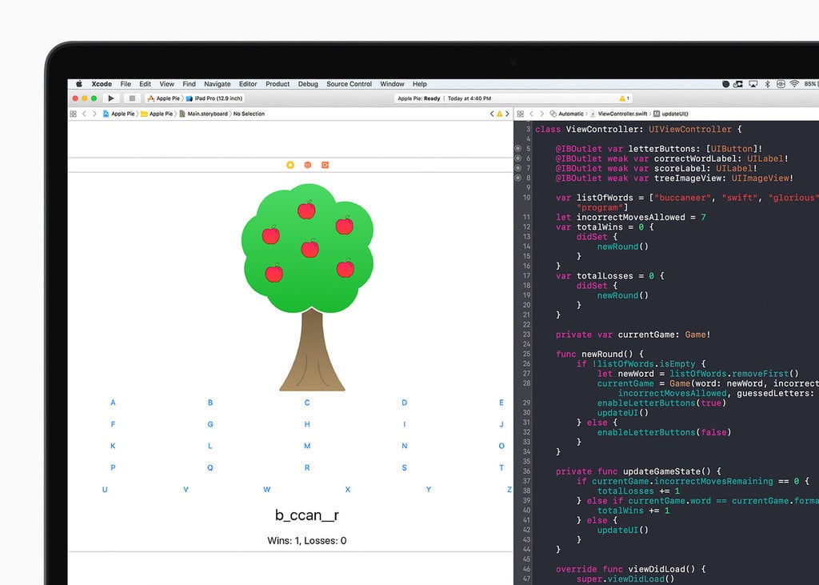
Task: Click the Exit icon in the scene dock
Action: (326, 165)
